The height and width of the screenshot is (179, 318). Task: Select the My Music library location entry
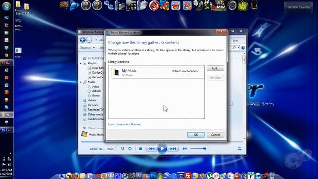tap(158, 73)
